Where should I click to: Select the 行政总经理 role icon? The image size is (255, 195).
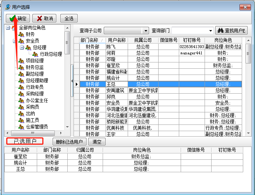[35, 54]
